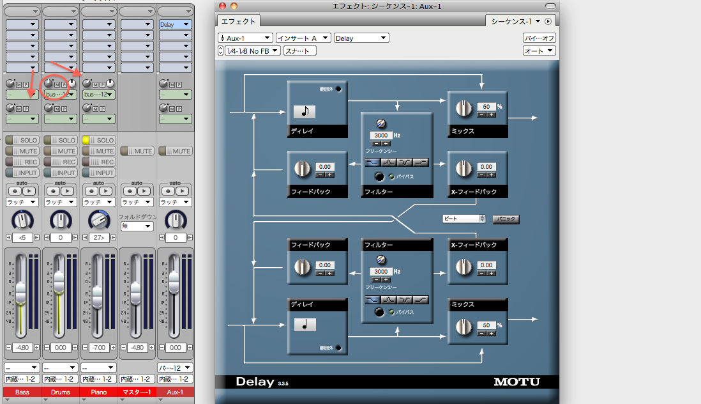Disable the yellow SOLO on Piano strip
The image size is (701, 404).
(x=99, y=140)
